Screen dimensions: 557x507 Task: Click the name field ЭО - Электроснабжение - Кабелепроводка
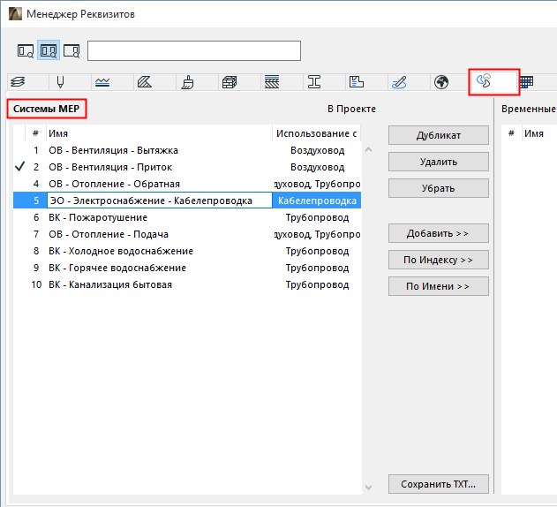click(x=160, y=201)
